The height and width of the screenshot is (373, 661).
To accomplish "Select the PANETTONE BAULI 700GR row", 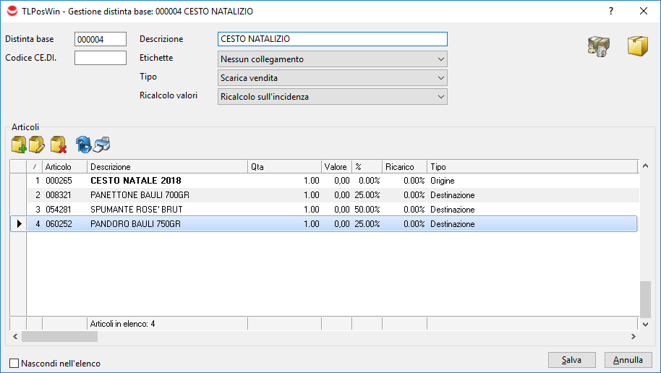I will tap(135, 195).
